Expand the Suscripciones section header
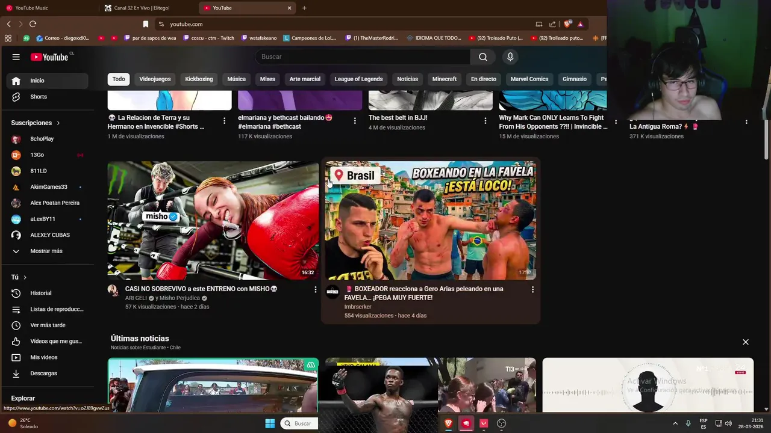 point(36,123)
